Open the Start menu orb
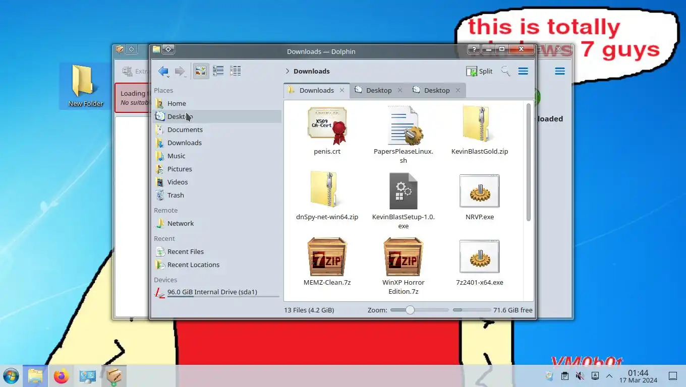 click(11, 376)
